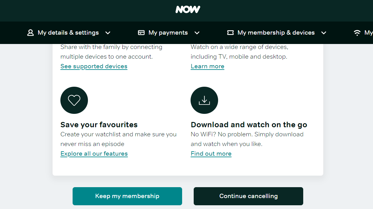Viewport: 373px width, 209px height.
Task: Open My details & settings menu
Action: click(68, 33)
